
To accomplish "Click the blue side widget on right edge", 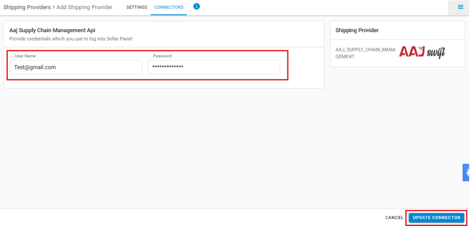I will [466, 172].
